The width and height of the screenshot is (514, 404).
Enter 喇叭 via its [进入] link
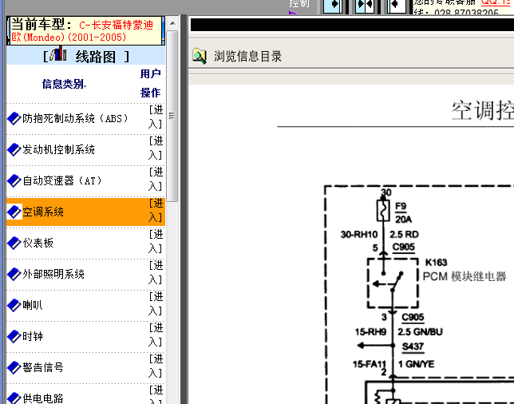tap(156, 303)
